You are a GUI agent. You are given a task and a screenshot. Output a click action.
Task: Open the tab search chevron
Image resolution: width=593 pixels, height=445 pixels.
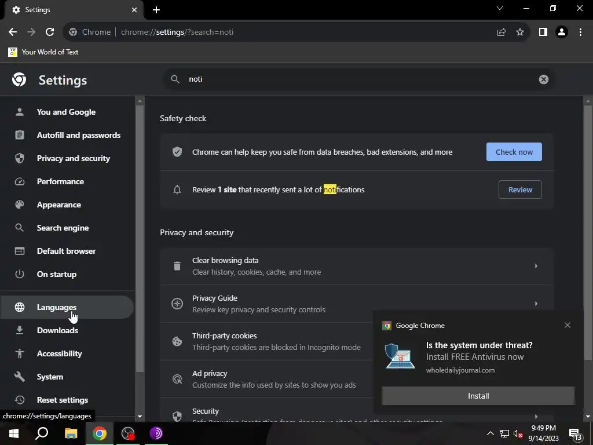coord(500,8)
